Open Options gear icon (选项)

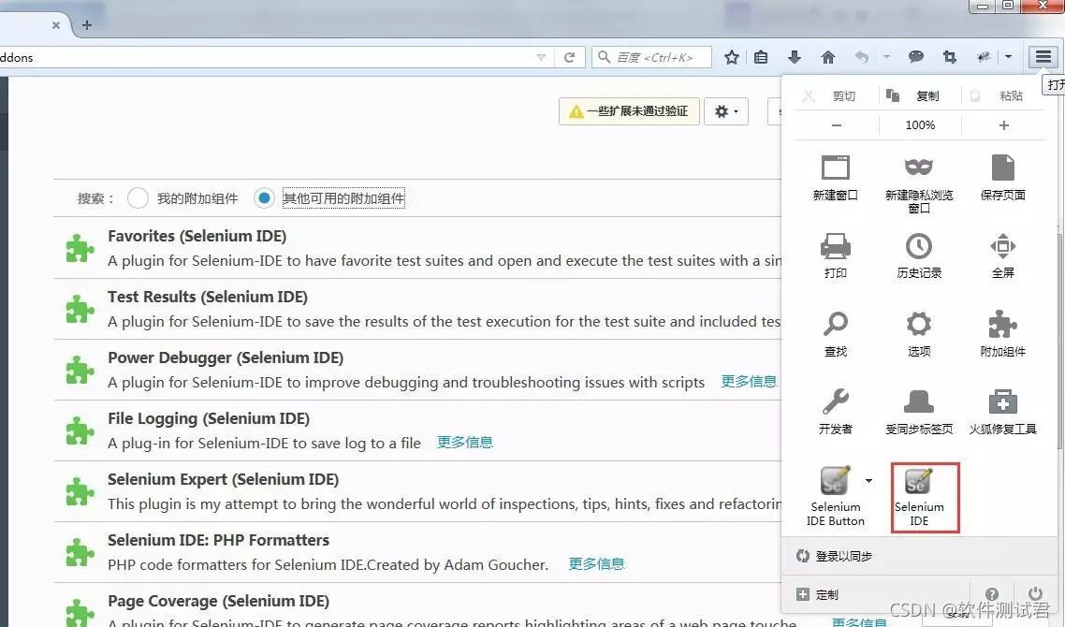coord(918,326)
